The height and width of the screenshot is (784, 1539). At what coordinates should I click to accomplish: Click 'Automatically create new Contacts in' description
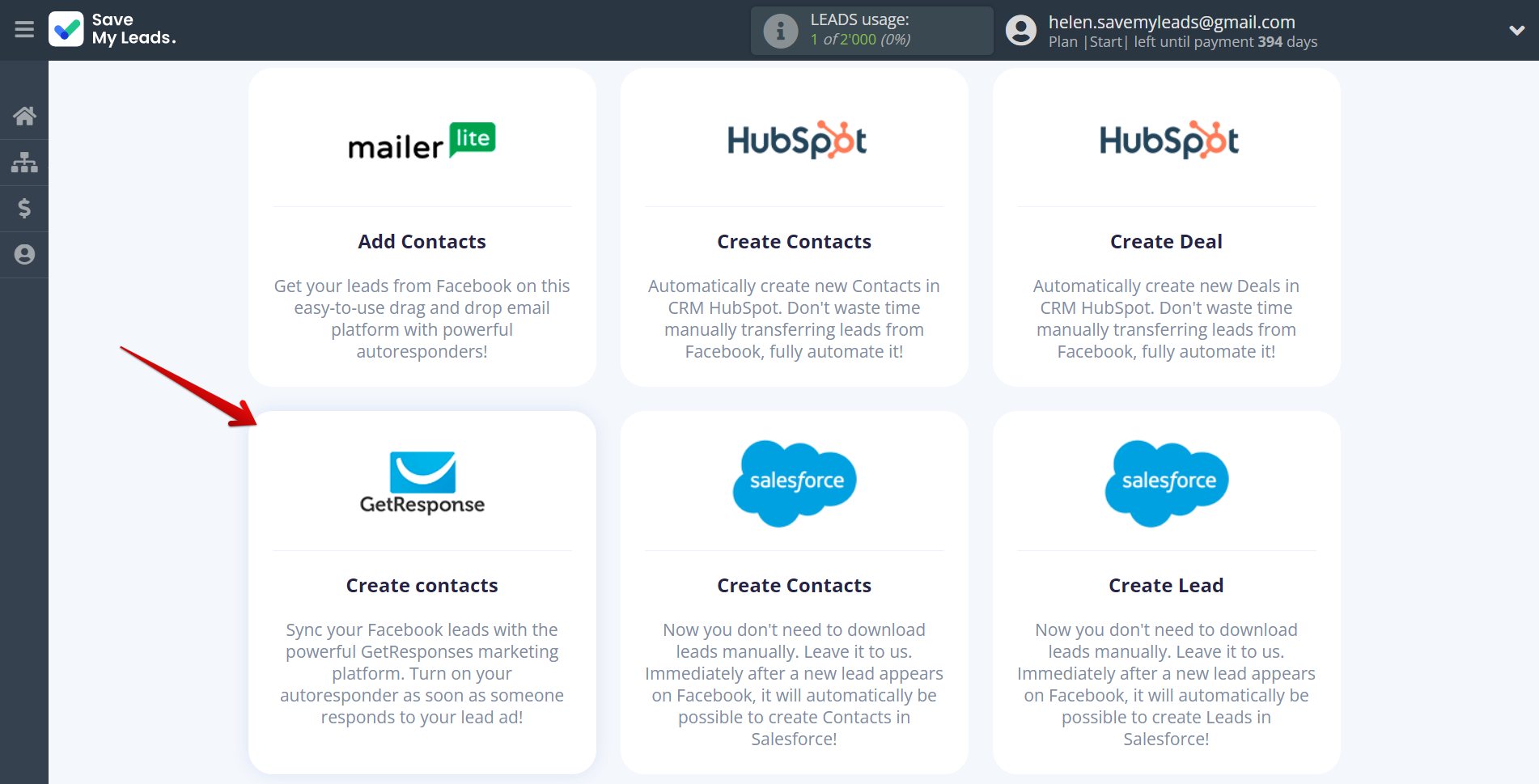(x=795, y=319)
